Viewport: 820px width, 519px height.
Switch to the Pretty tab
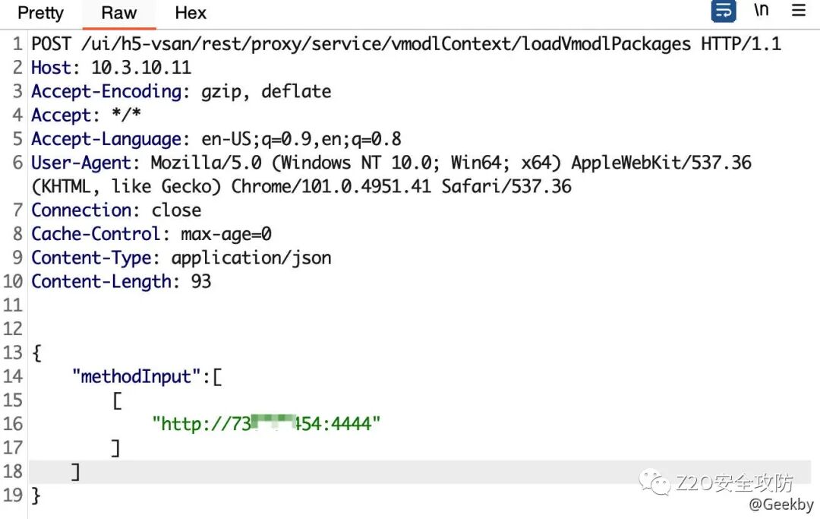click(x=40, y=13)
